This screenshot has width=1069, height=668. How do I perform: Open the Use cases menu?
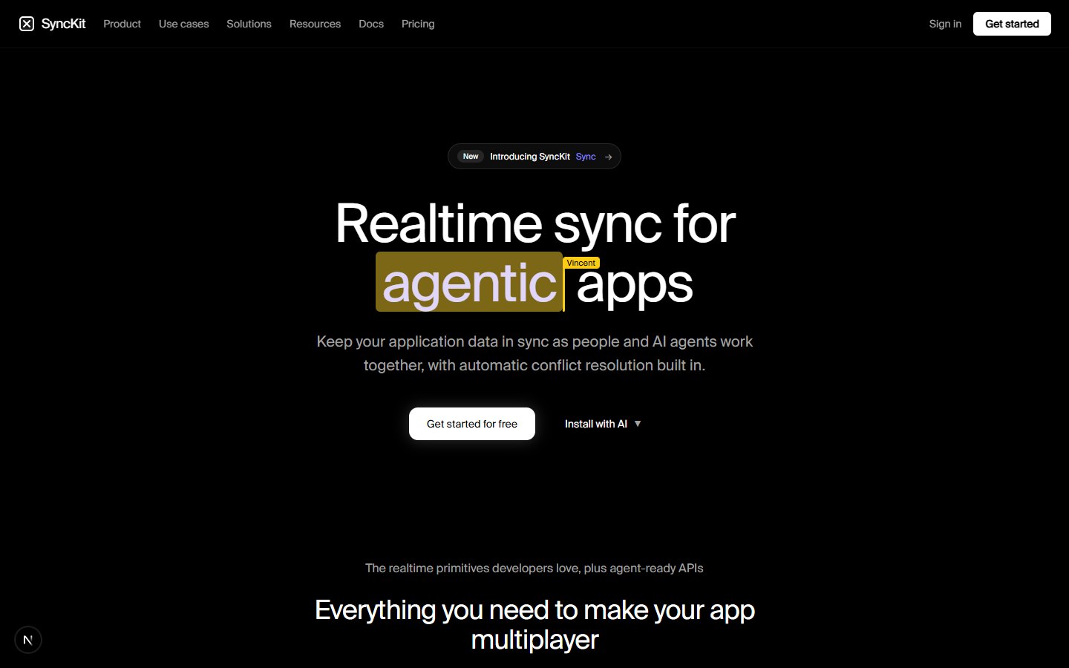(183, 24)
